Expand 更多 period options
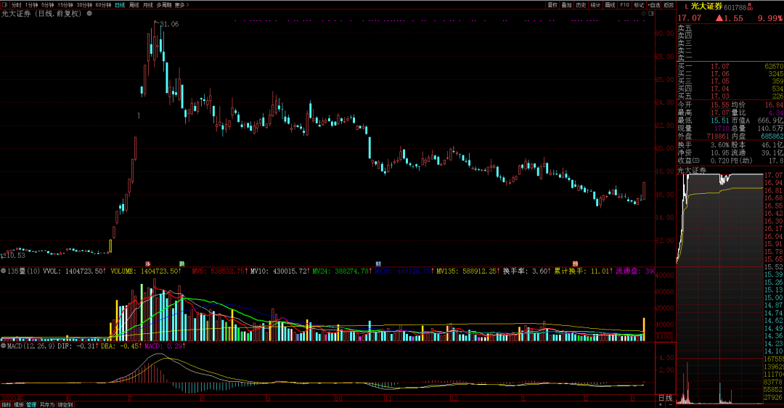This screenshot has width=784, height=408. coord(181,5)
